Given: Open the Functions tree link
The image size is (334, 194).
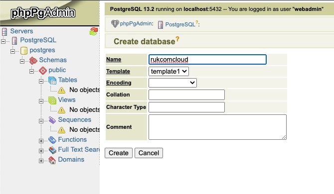Looking at the screenshot, I should (72, 139).
